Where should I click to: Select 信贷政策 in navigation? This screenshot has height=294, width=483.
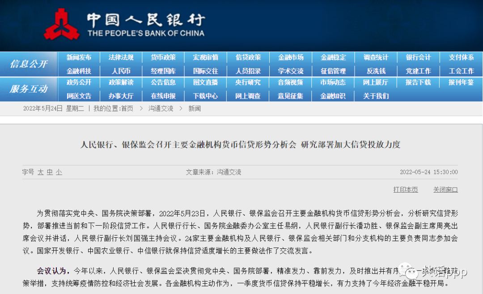tap(248, 57)
